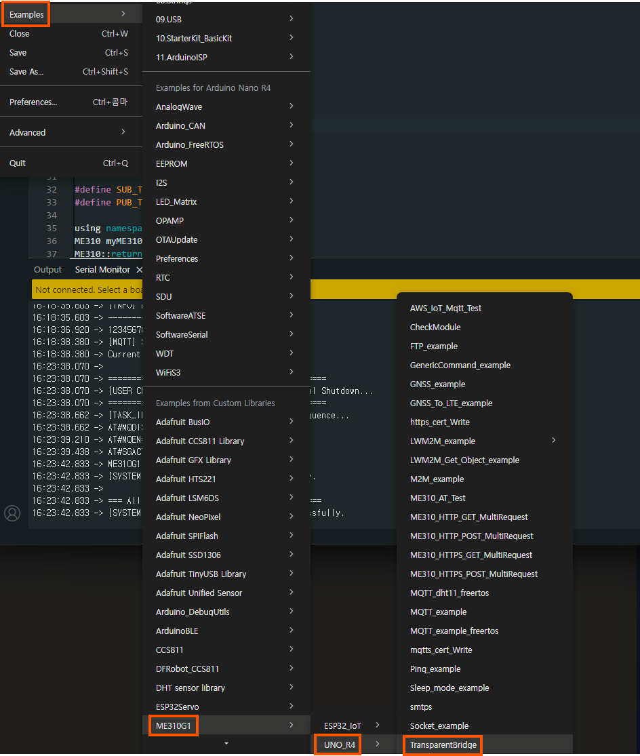Open the FTP_example sketch
Screen dimensions: 640x756
point(484,346)
